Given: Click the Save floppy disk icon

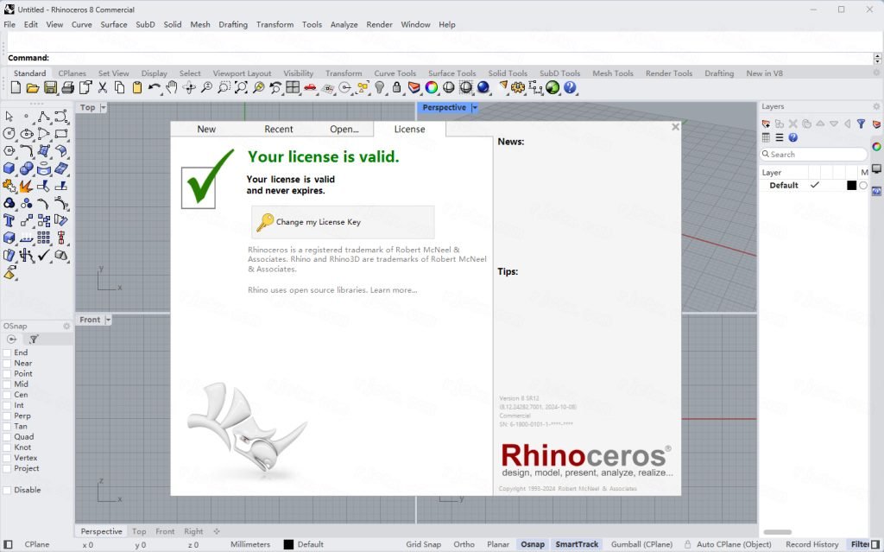Looking at the screenshot, I should point(50,87).
